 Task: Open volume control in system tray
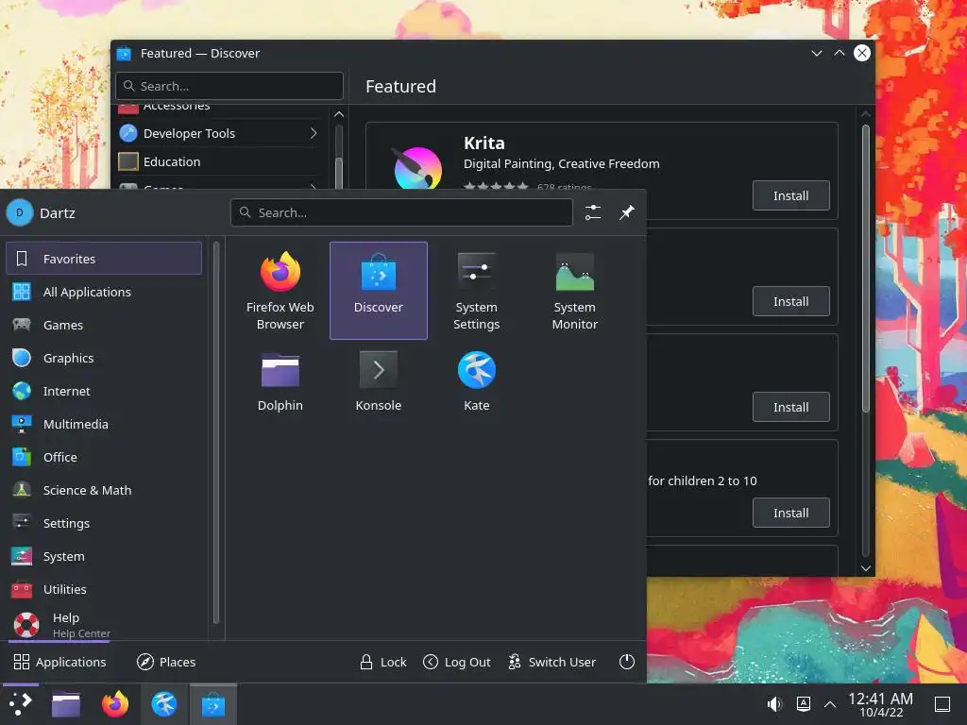[774, 704]
